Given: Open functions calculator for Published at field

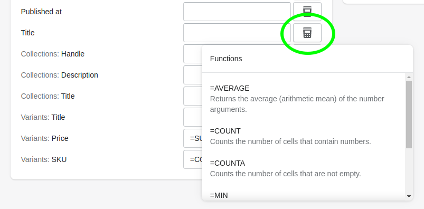Looking at the screenshot, I should 307,12.
